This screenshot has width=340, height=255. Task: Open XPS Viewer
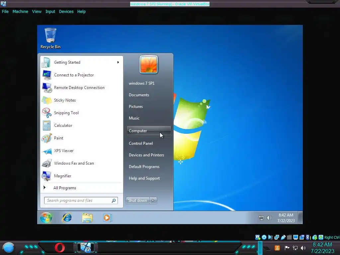82,151
